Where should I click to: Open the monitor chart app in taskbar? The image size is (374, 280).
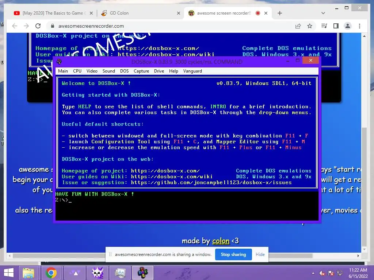[x=120, y=273]
